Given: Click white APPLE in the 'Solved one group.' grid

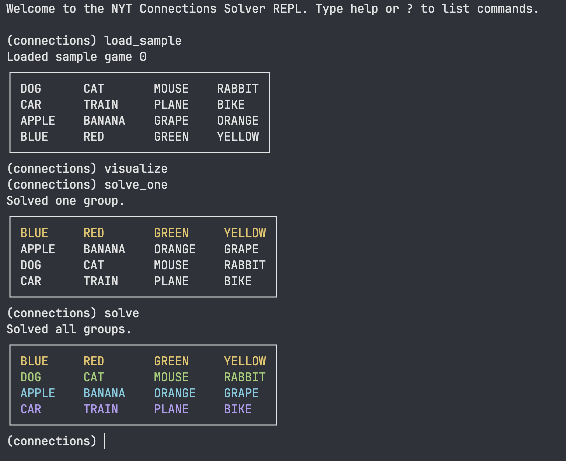Looking at the screenshot, I should pyautogui.click(x=38, y=249).
